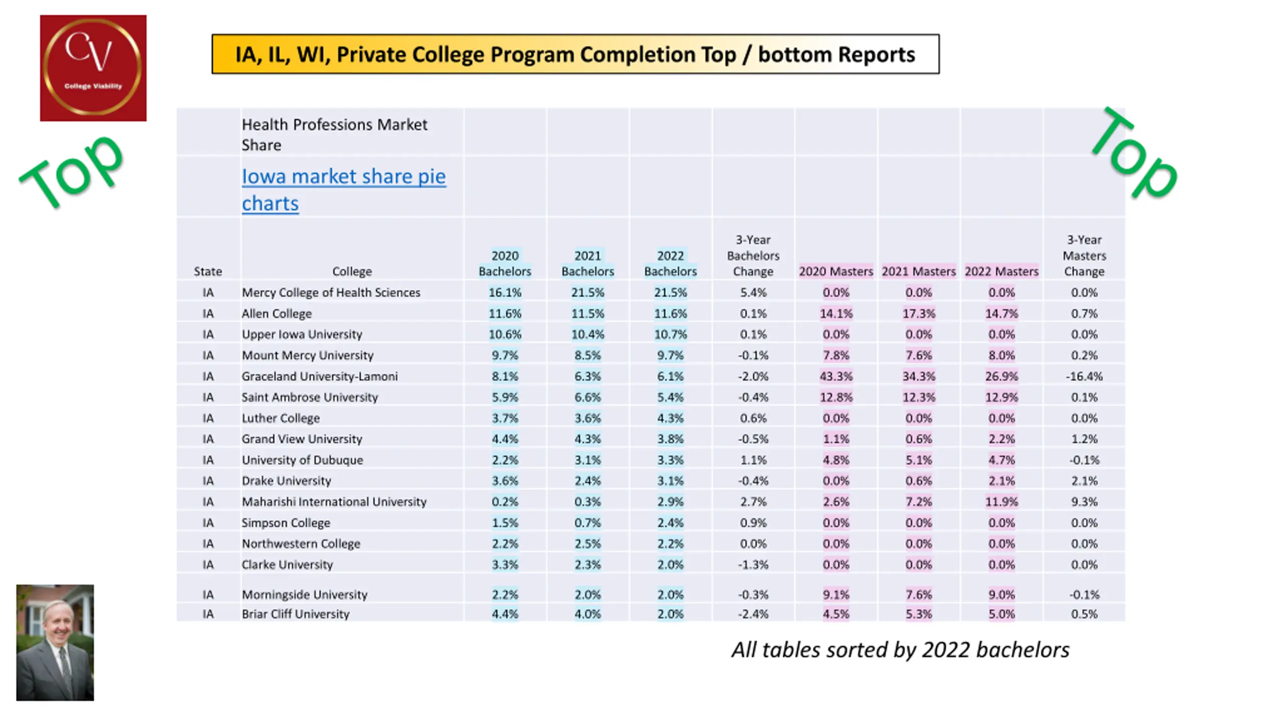Click the College Viability CV logo

(93, 68)
